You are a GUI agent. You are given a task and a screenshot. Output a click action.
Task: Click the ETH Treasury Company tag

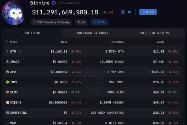click(x=51, y=22)
